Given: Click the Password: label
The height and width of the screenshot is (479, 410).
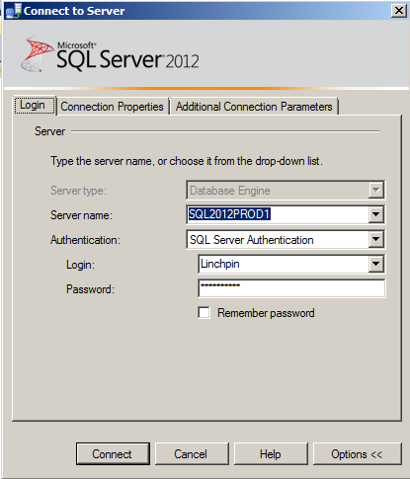Looking at the screenshot, I should pyautogui.click(x=90, y=289).
